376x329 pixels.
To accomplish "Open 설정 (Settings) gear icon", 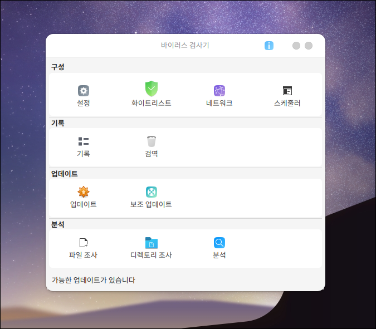I will click(84, 91).
